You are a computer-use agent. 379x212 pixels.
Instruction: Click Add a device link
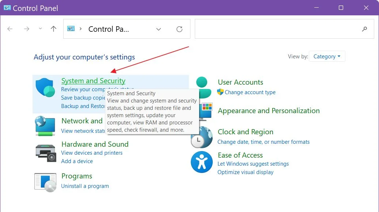[77, 161]
